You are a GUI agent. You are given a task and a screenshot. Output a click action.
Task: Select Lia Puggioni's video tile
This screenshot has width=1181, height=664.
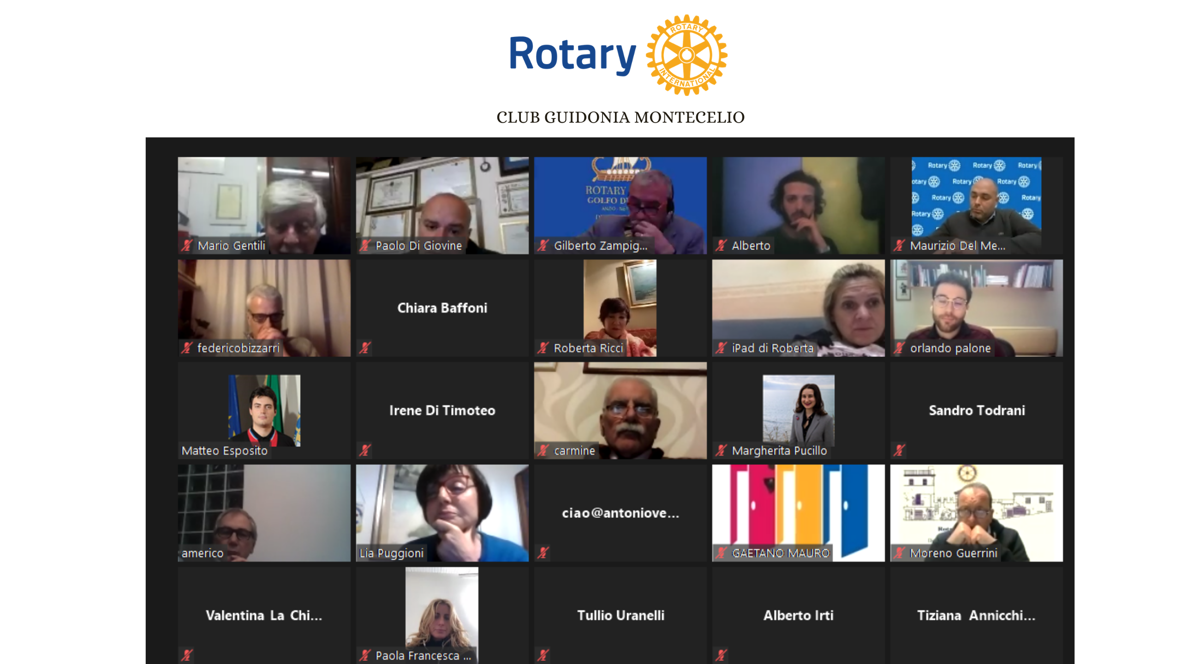coord(442,513)
